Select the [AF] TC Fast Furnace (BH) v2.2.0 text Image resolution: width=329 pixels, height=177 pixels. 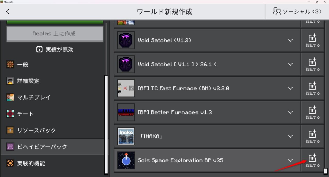[183, 88]
